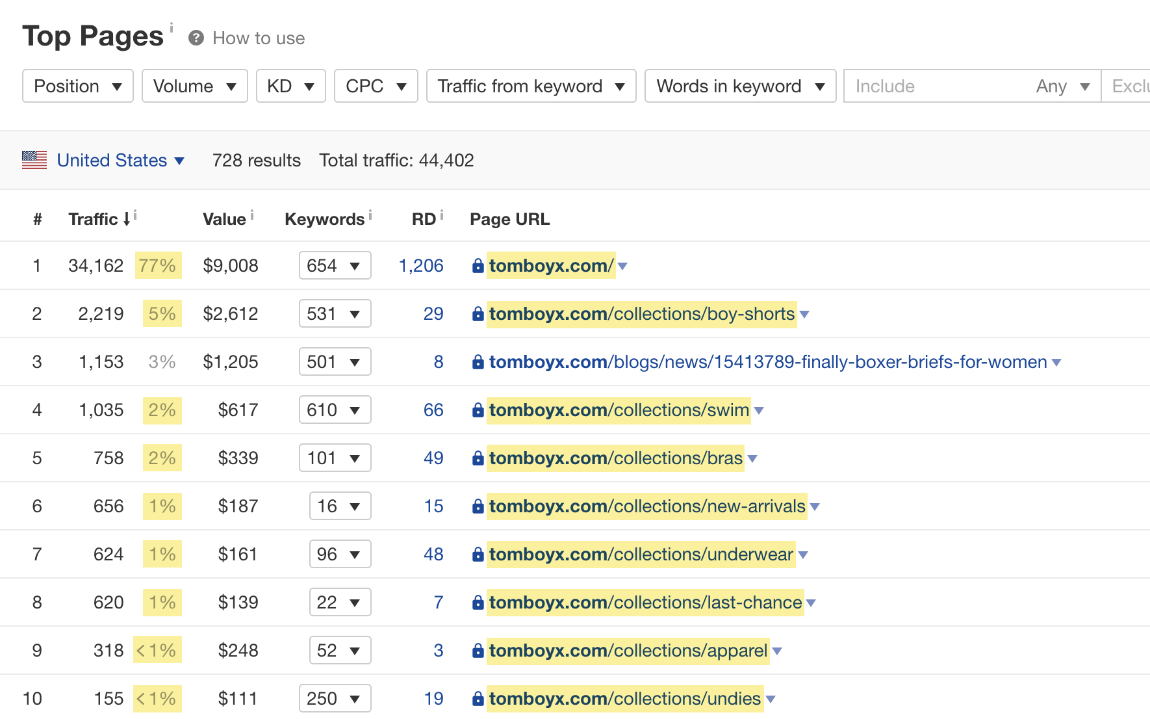Expand the 654 keywords dropdown in row 1

[335, 265]
